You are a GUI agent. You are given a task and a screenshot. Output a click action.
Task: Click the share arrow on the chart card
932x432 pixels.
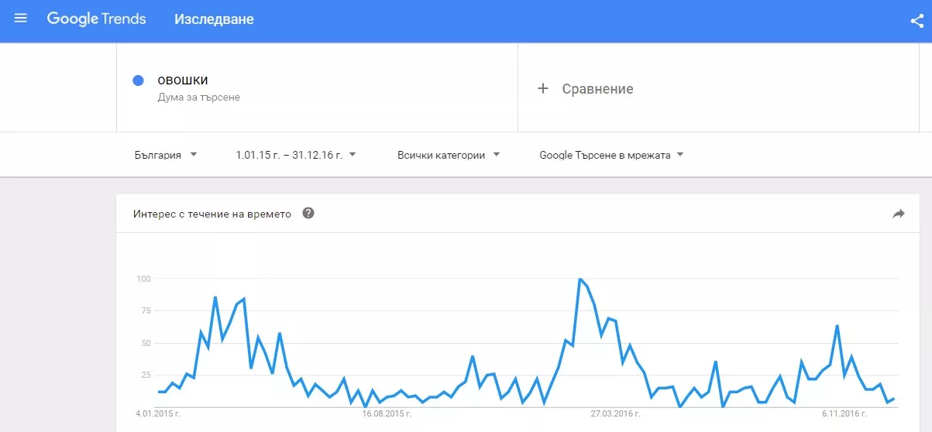click(x=899, y=214)
